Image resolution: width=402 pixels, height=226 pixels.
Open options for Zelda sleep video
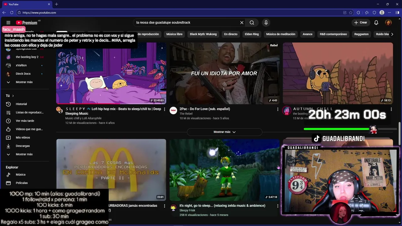tap(278, 206)
